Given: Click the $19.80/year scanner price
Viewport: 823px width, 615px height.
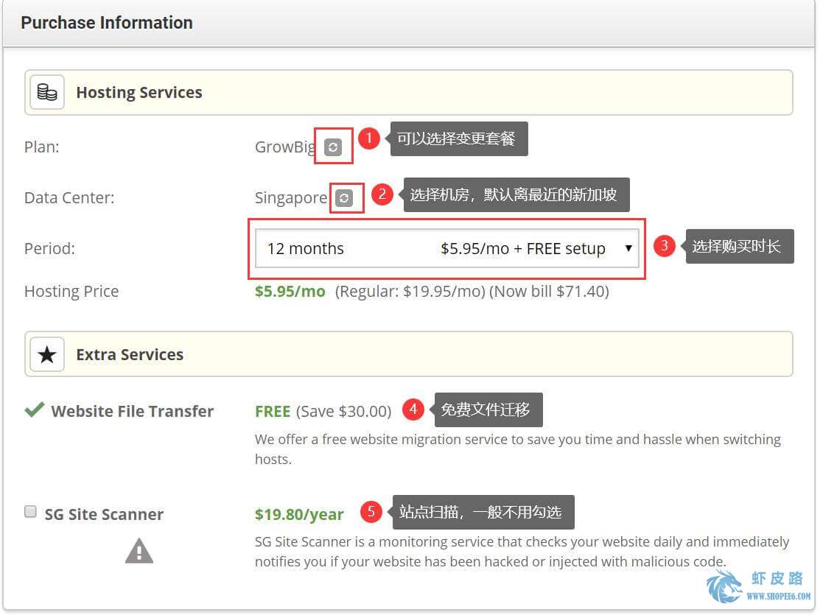Looking at the screenshot, I should (x=299, y=514).
